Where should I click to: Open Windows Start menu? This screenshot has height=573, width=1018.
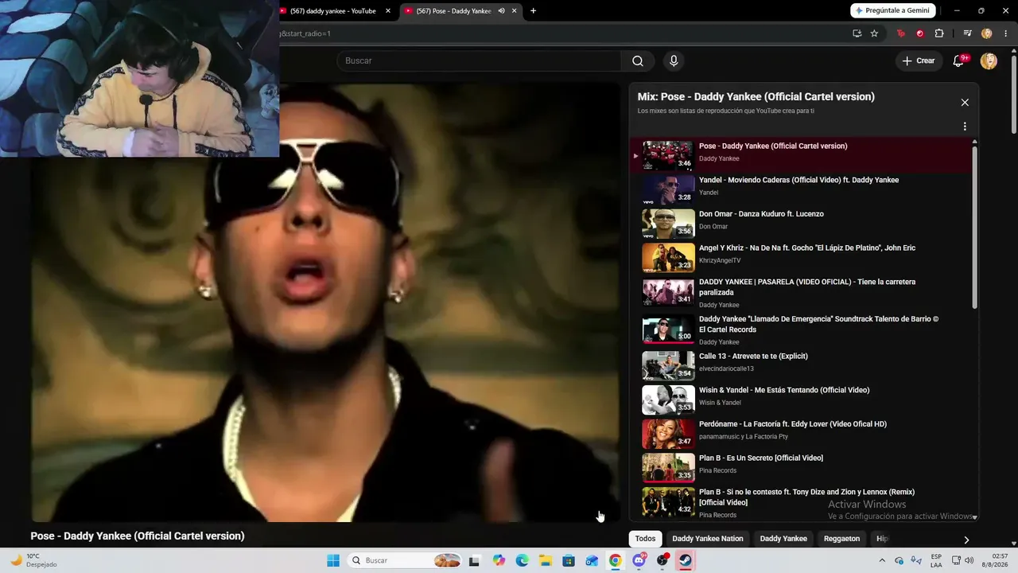pos(333,560)
